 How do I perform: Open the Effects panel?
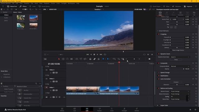point(23,6)
